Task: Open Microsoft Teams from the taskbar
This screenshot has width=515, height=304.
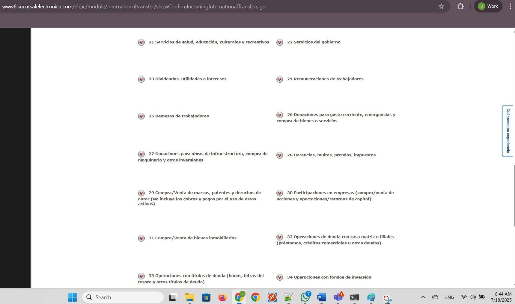Action: click(x=338, y=297)
